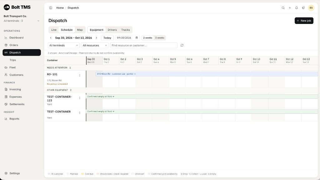This screenshot has width=320, height=180.
Task: Open Customers page
Action: [x=22, y=75]
